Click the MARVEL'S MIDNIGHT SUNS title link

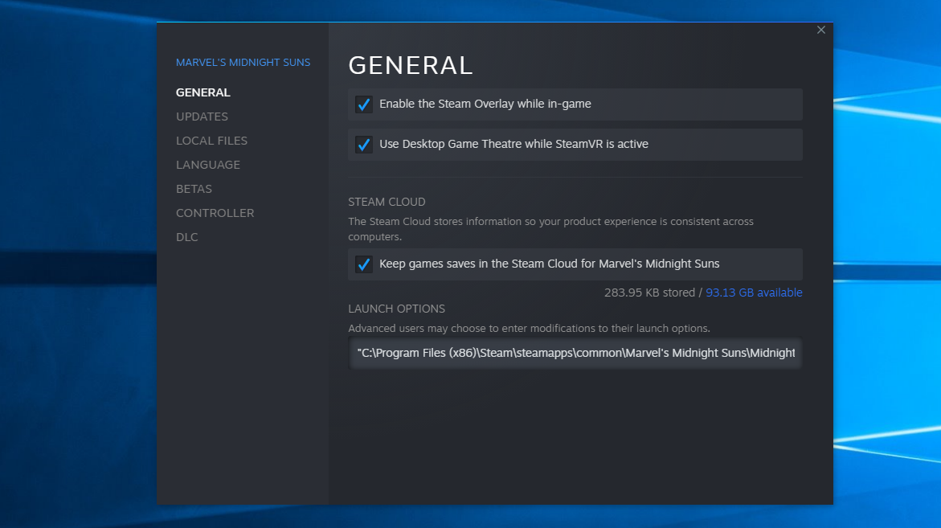point(243,62)
